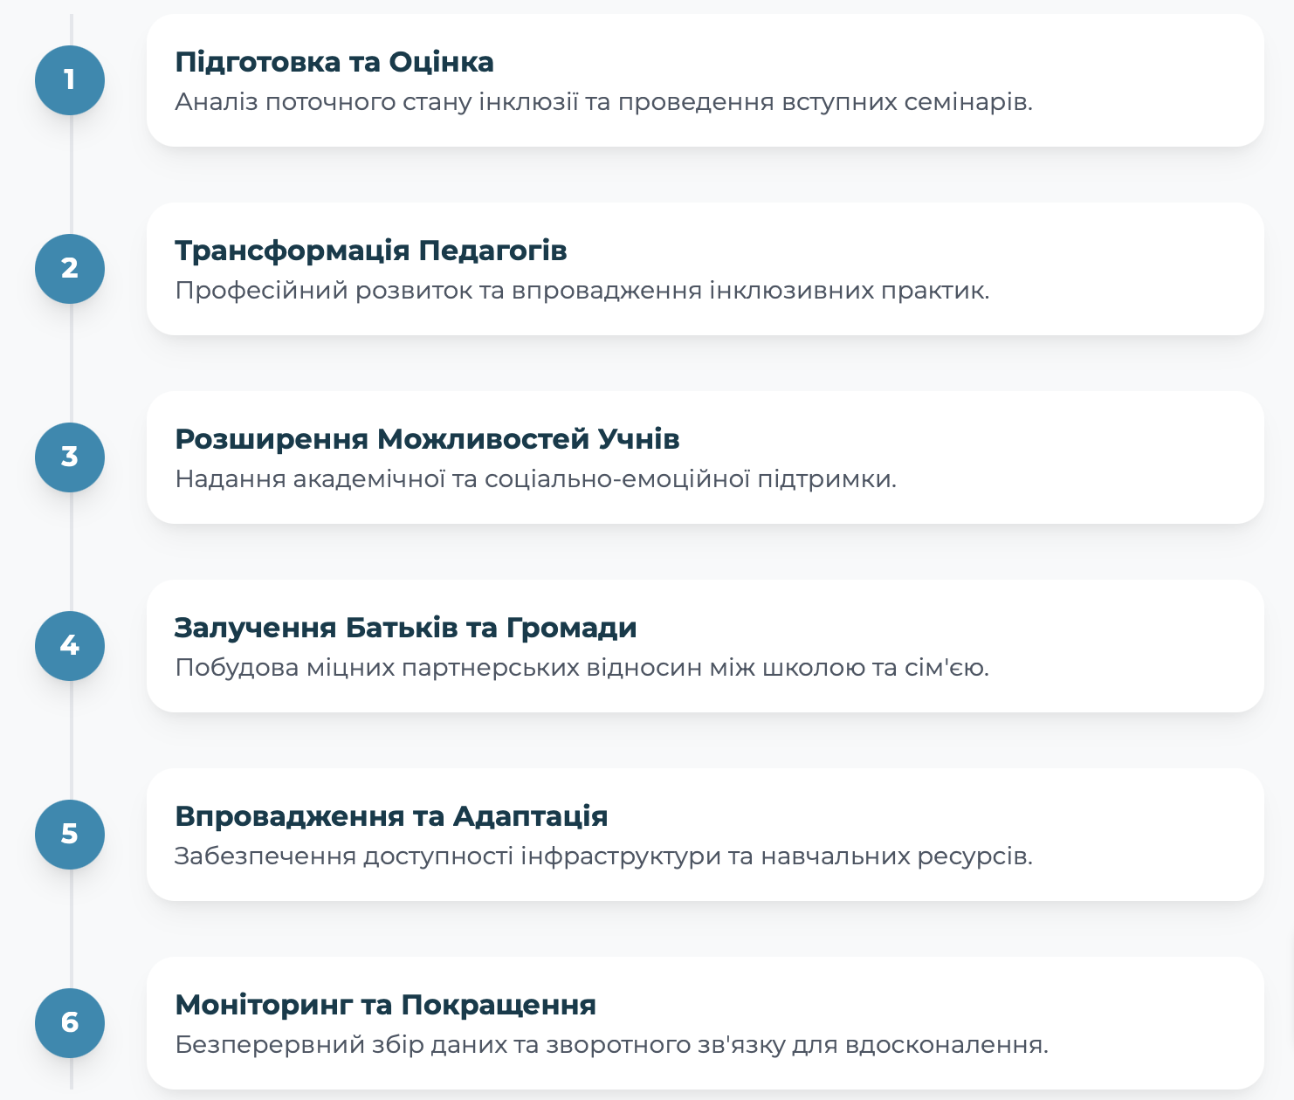Screen dimensions: 1294x1100
Task: Select the step 3 numbered circle
Action: click(70, 457)
